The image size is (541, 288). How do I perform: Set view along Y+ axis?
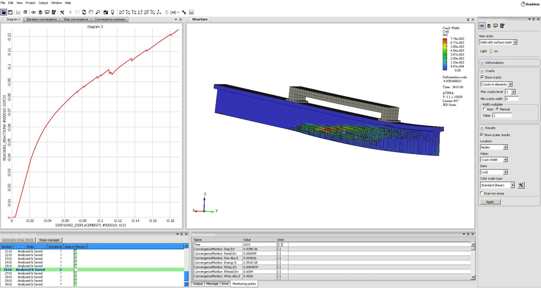(134, 12)
